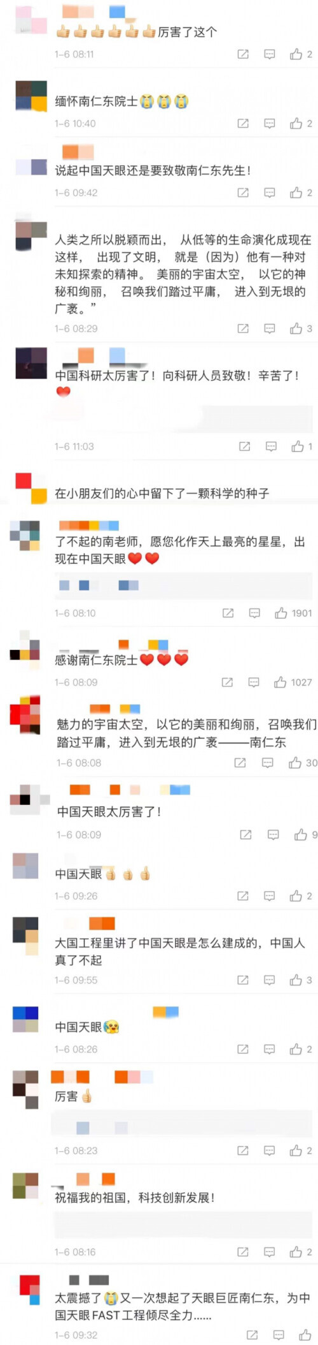The height and width of the screenshot is (1345, 318).
Task: Repost the '魅力的宇宙太空' comment
Action: [240, 762]
